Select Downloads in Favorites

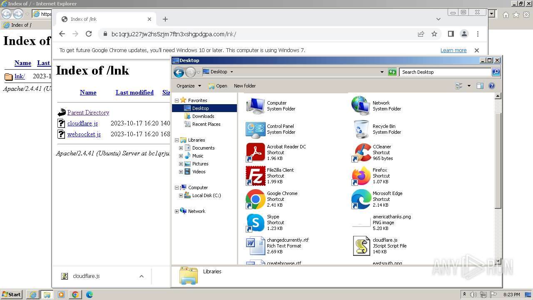(x=203, y=116)
